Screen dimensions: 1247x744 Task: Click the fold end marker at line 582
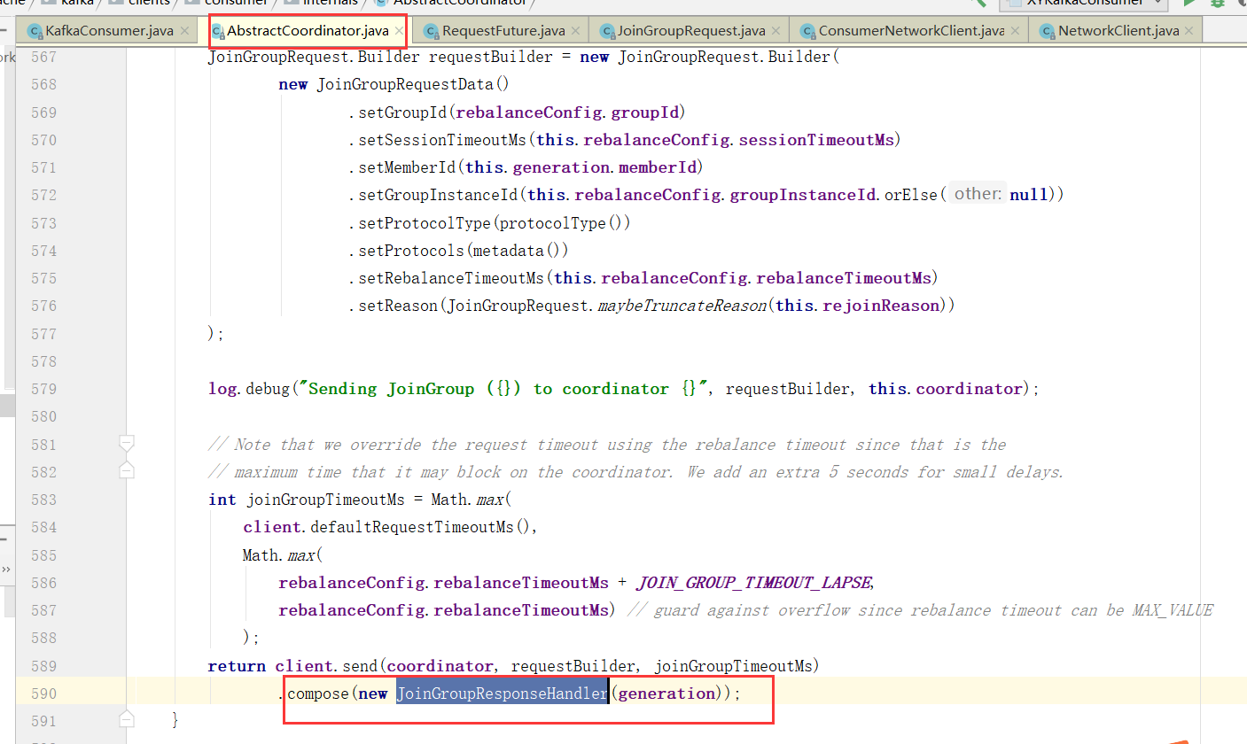click(127, 470)
